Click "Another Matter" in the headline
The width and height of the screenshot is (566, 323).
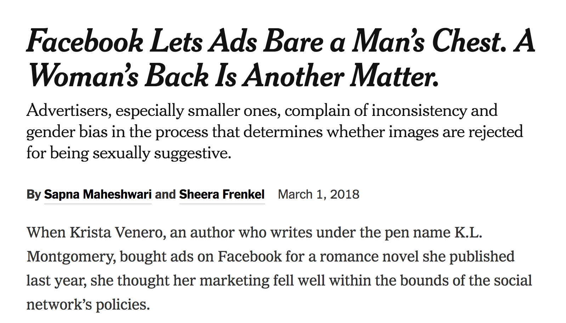point(341,76)
